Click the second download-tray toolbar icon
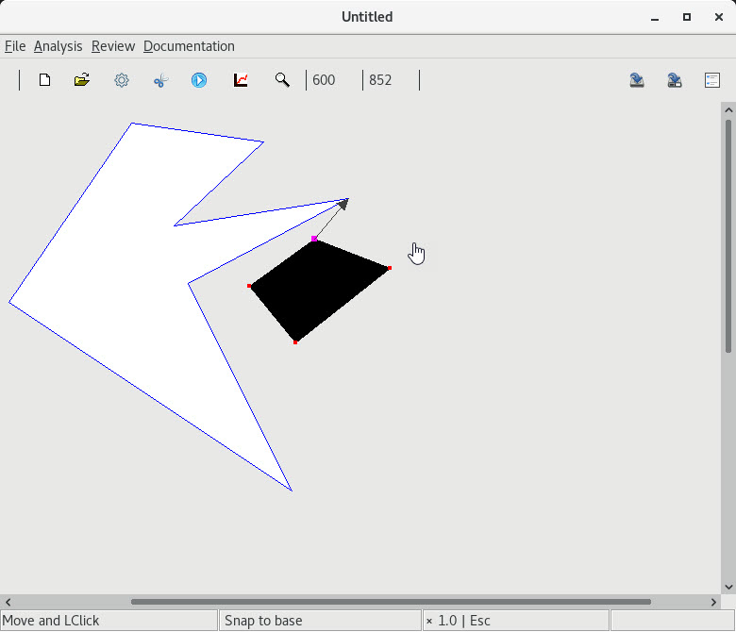The height and width of the screenshot is (632, 736). (x=675, y=80)
